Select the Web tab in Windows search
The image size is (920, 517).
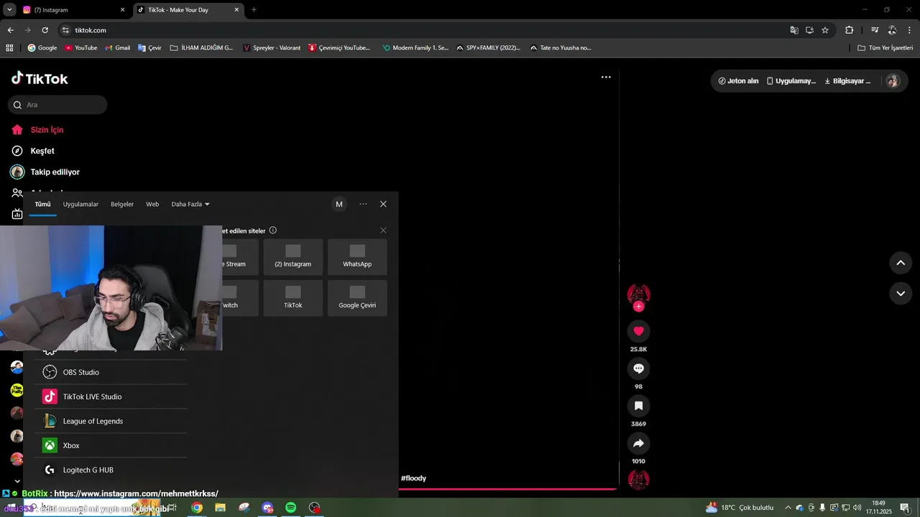point(152,205)
